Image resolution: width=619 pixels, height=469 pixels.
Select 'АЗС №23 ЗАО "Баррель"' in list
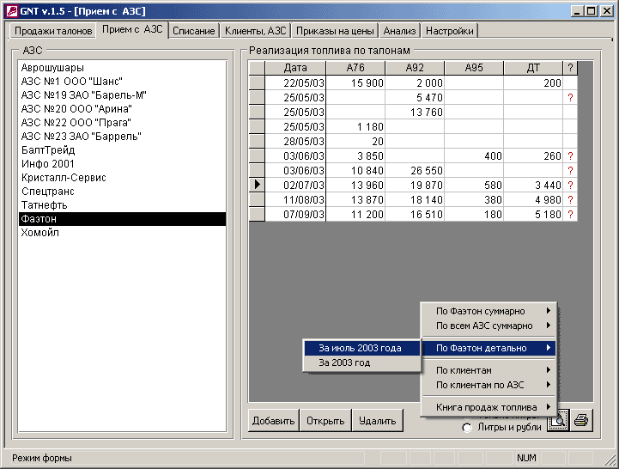[x=123, y=137]
